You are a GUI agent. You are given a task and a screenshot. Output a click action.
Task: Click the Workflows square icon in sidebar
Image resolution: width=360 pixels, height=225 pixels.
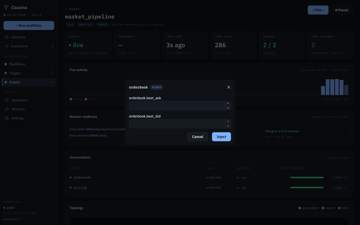(6, 64)
